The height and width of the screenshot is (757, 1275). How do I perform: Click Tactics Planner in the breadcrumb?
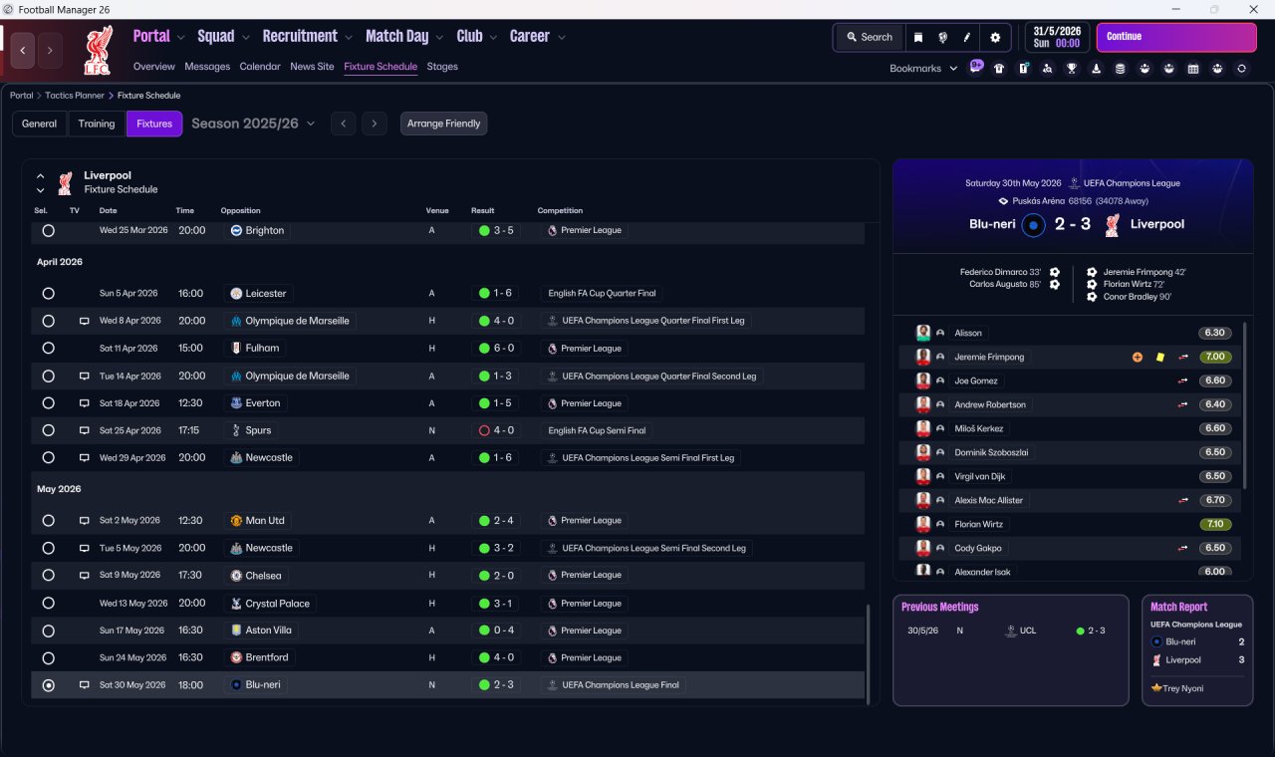point(75,96)
